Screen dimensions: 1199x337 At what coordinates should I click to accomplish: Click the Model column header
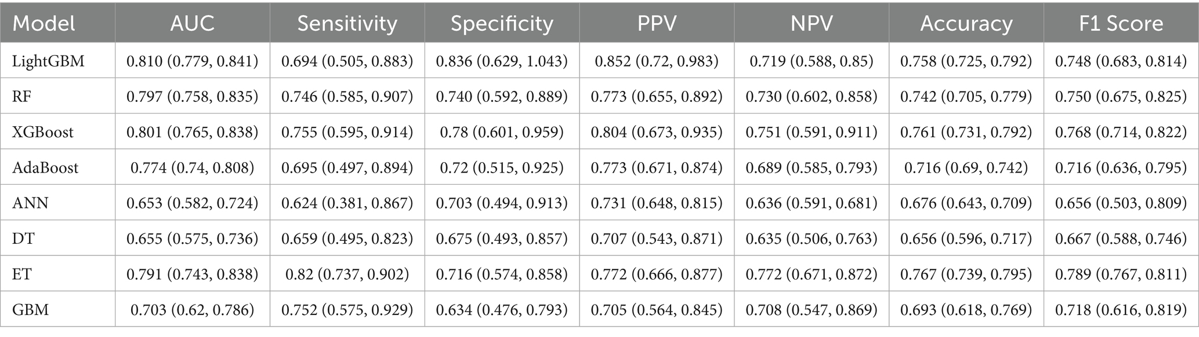point(44,23)
